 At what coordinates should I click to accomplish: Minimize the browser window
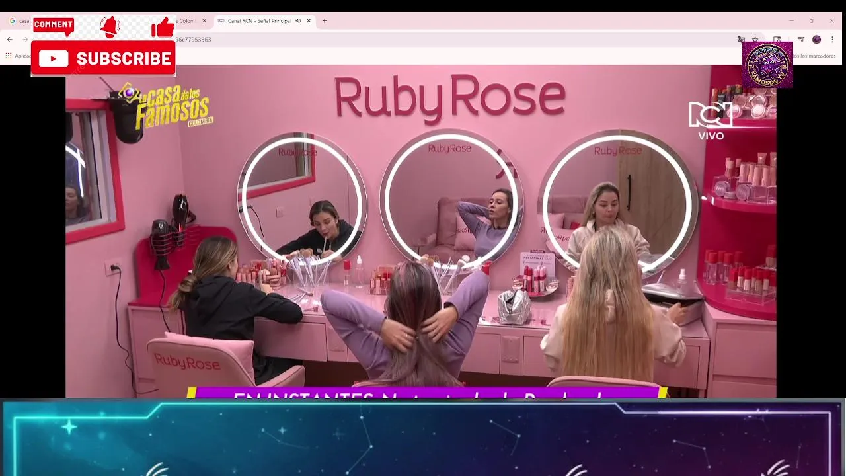(x=791, y=21)
